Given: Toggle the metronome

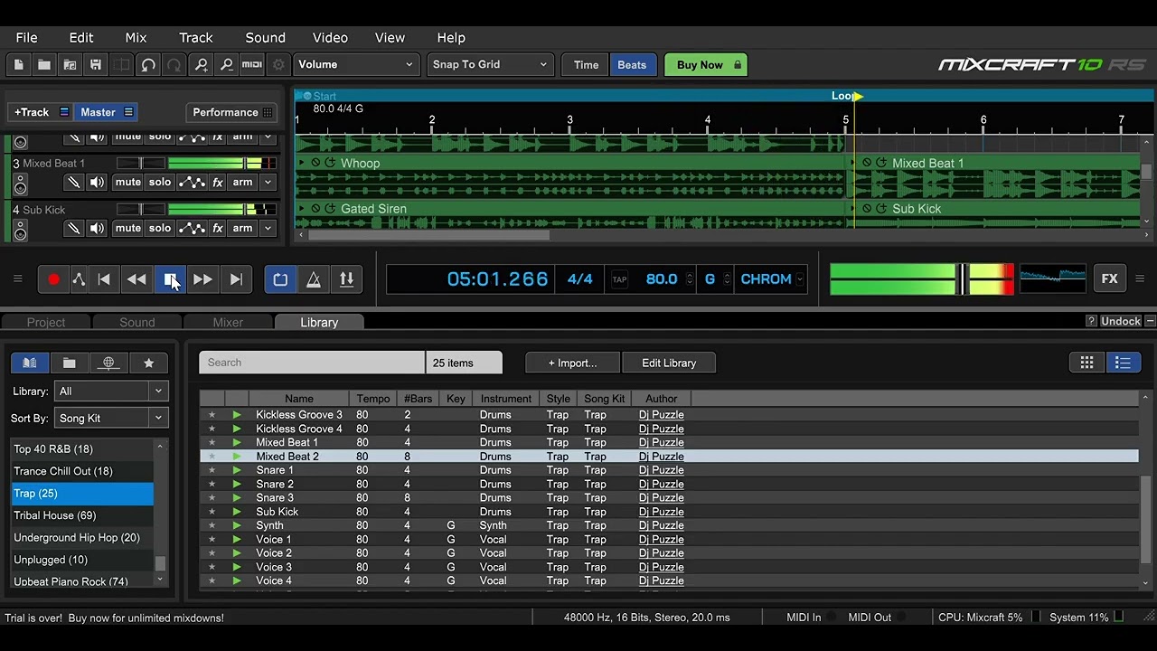Looking at the screenshot, I should pyautogui.click(x=314, y=279).
